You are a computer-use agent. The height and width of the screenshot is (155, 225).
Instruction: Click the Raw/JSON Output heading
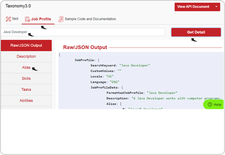(85, 48)
